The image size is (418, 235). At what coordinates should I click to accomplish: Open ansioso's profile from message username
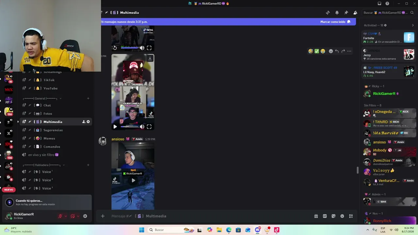(x=118, y=139)
